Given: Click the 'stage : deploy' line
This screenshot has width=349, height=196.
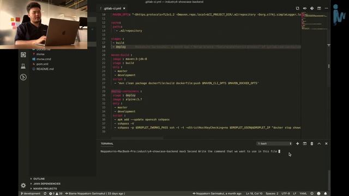Looking at the screenshot, I should pyautogui.click(x=124, y=95).
